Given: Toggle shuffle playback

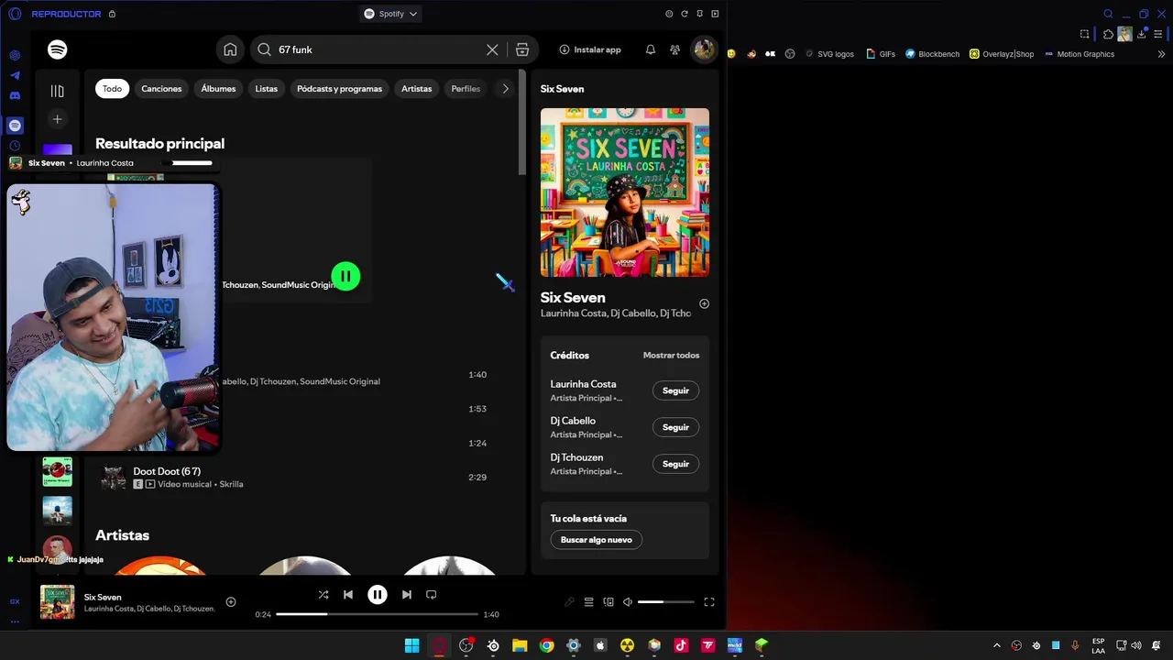Looking at the screenshot, I should click(323, 595).
